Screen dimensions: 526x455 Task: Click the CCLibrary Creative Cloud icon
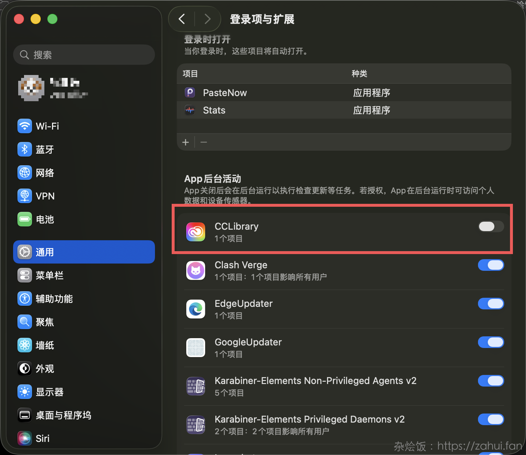coord(196,232)
